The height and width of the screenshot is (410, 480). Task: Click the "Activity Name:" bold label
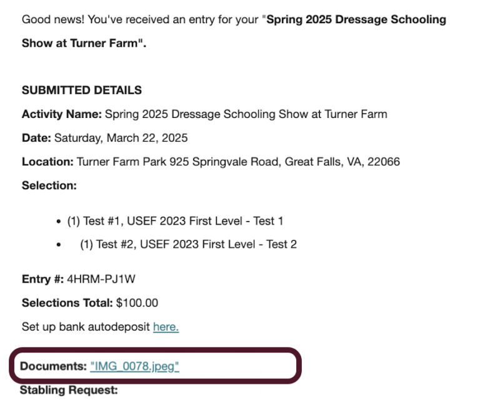point(62,114)
